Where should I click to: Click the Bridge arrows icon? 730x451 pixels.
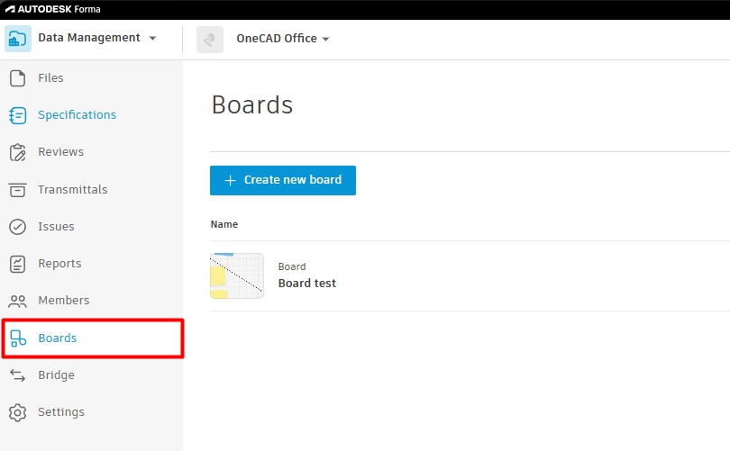pos(18,375)
